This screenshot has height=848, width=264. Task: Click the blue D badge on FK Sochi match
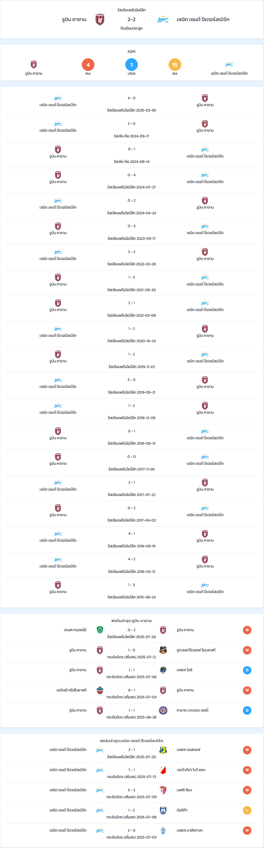point(247,670)
